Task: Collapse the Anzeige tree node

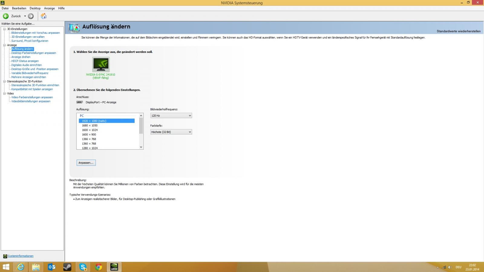Action: click(5, 45)
